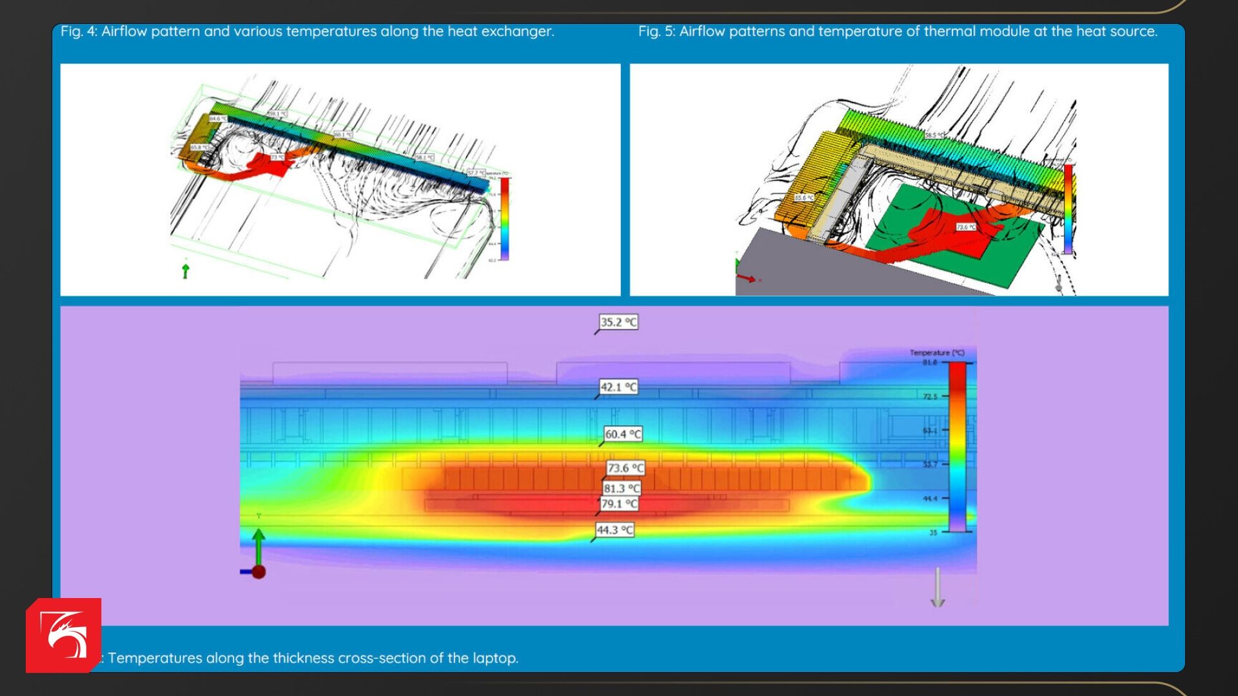The image size is (1238, 696).
Task: Click the red dragon logo icon
Action: point(64,635)
